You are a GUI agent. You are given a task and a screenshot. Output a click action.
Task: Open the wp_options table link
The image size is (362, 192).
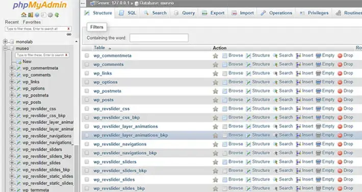click(x=106, y=82)
